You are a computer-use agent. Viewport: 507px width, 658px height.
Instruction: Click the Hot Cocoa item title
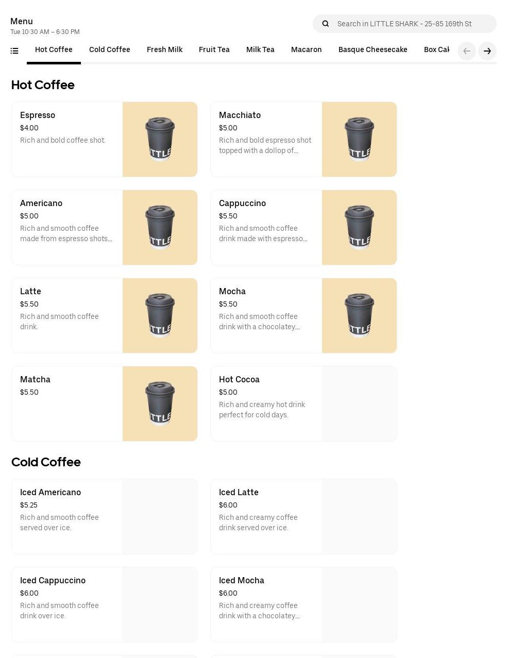(x=239, y=380)
